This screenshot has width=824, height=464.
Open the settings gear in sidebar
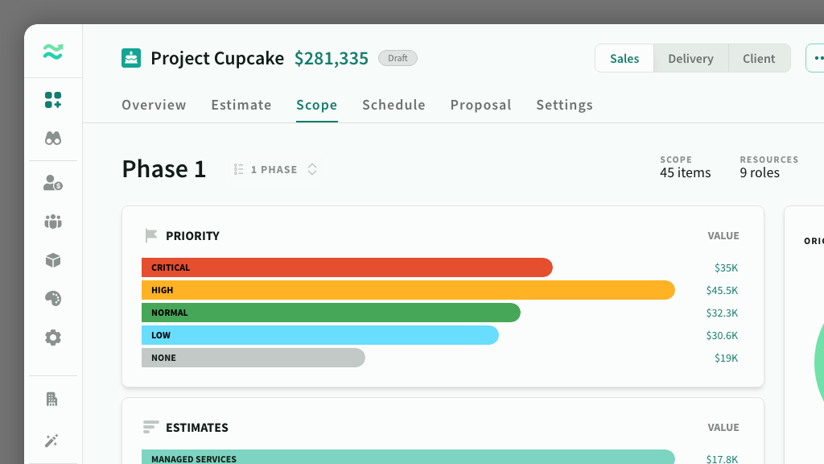click(x=53, y=338)
